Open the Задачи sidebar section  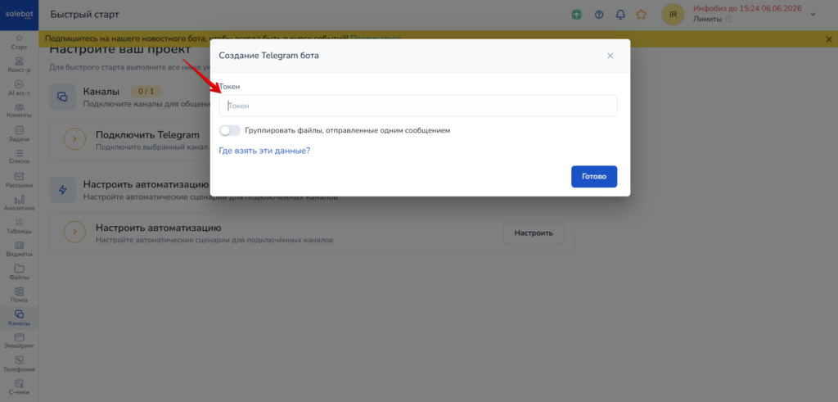pyautogui.click(x=20, y=133)
